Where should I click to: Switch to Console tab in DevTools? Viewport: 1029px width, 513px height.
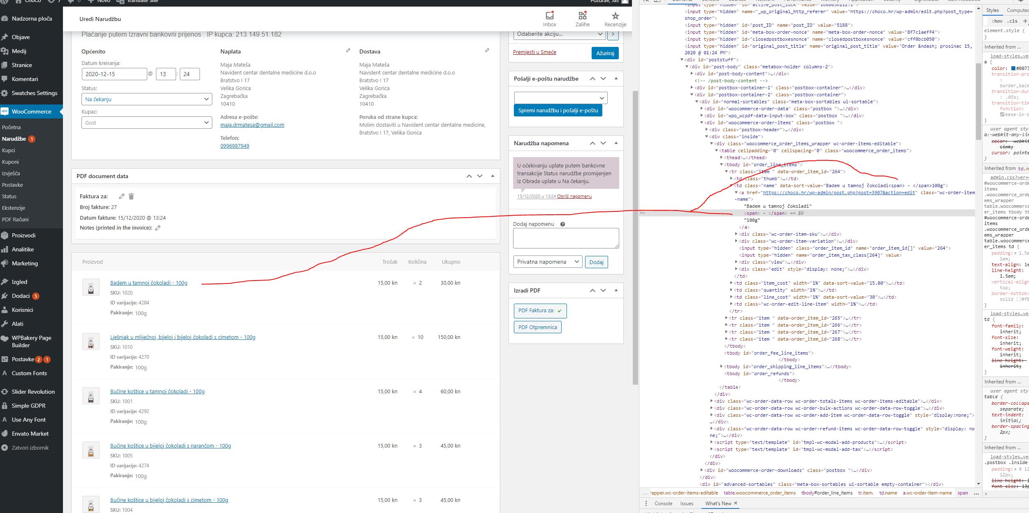[663, 504]
